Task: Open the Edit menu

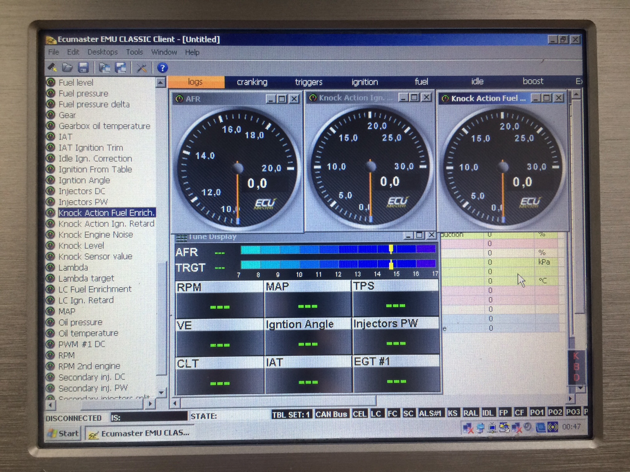Action: click(x=73, y=52)
